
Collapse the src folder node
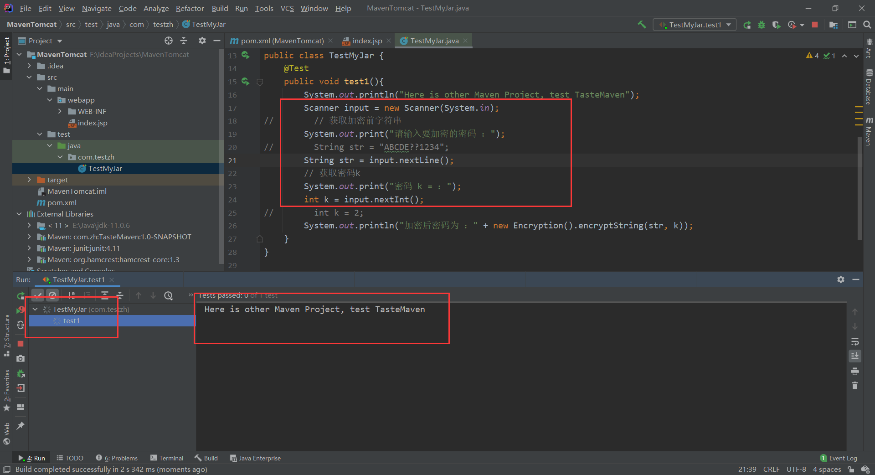(30, 77)
